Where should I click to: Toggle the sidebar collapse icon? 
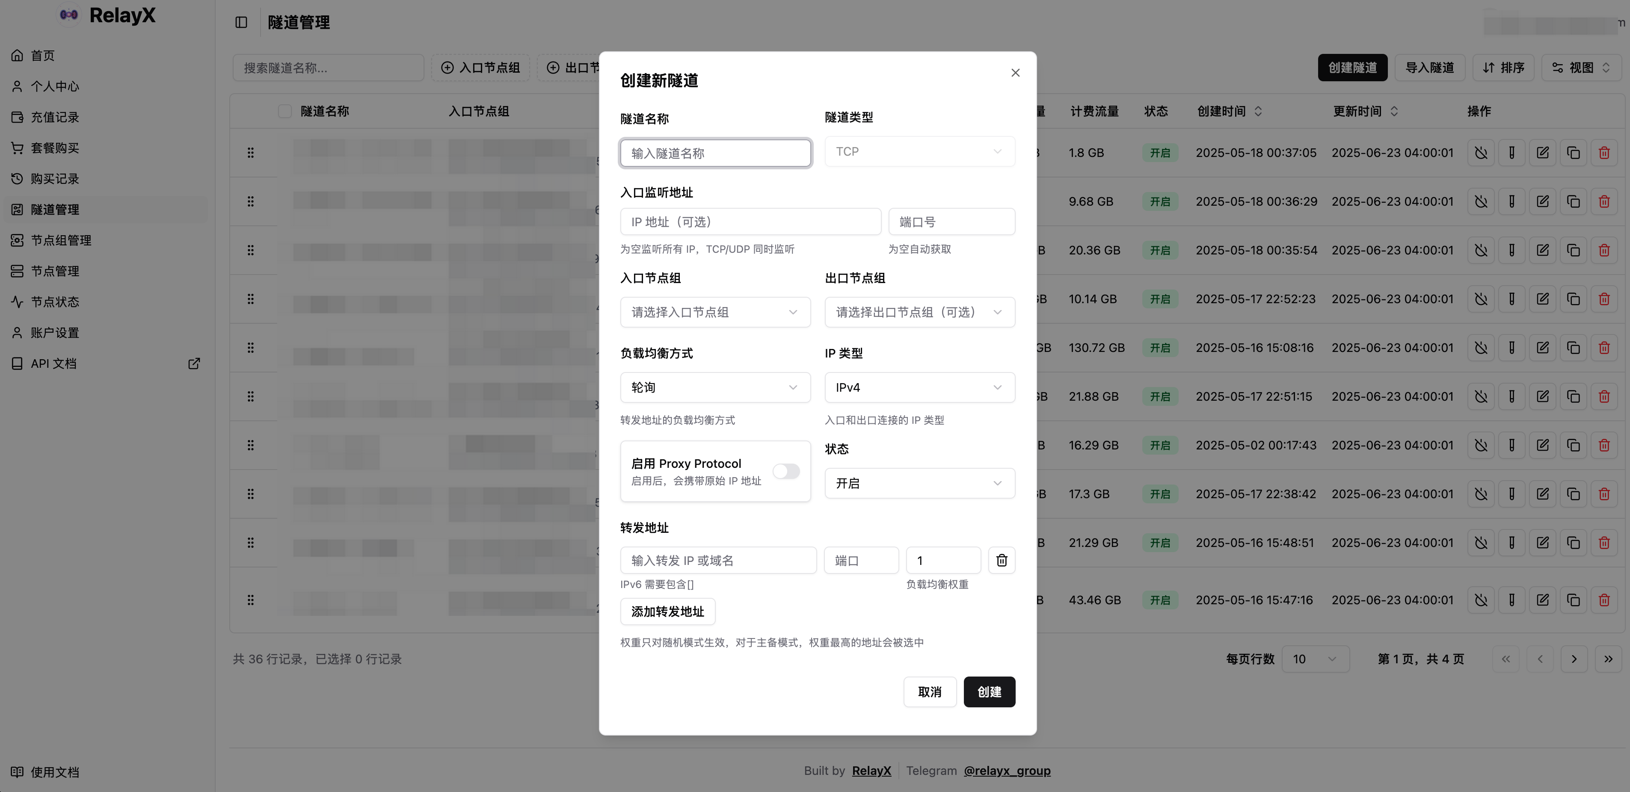[x=241, y=23]
